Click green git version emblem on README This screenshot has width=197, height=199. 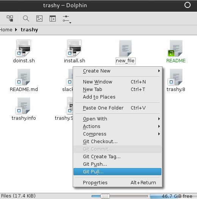pos(171,53)
